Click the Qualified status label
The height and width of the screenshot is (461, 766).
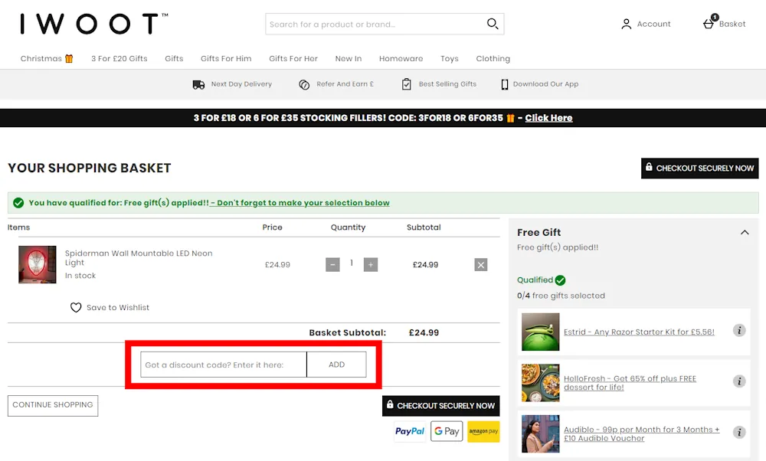tap(535, 280)
